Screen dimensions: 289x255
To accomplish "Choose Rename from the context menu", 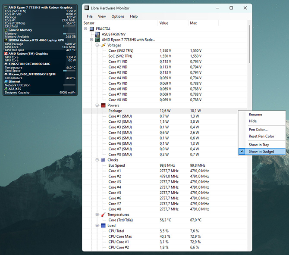I will point(262,114).
